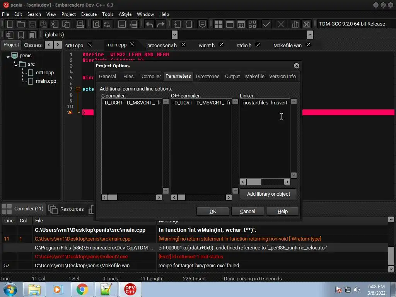
Task: Collapse the src folder node
Action: point(16,65)
